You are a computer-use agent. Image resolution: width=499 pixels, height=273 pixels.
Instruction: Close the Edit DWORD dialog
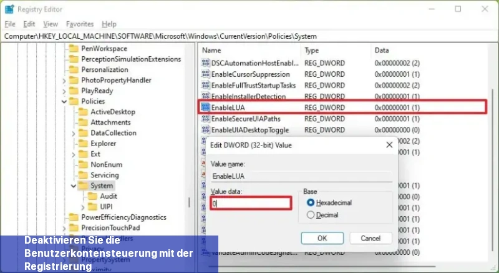point(389,146)
